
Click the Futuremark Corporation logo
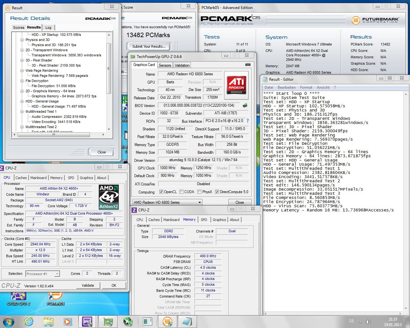tap(375, 20)
